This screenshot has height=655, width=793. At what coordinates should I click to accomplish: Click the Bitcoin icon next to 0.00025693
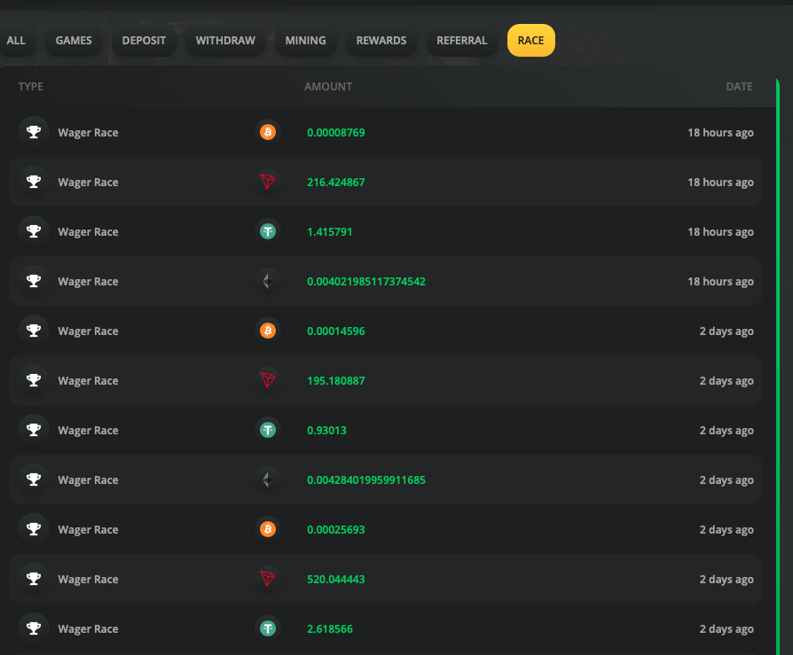click(x=268, y=529)
